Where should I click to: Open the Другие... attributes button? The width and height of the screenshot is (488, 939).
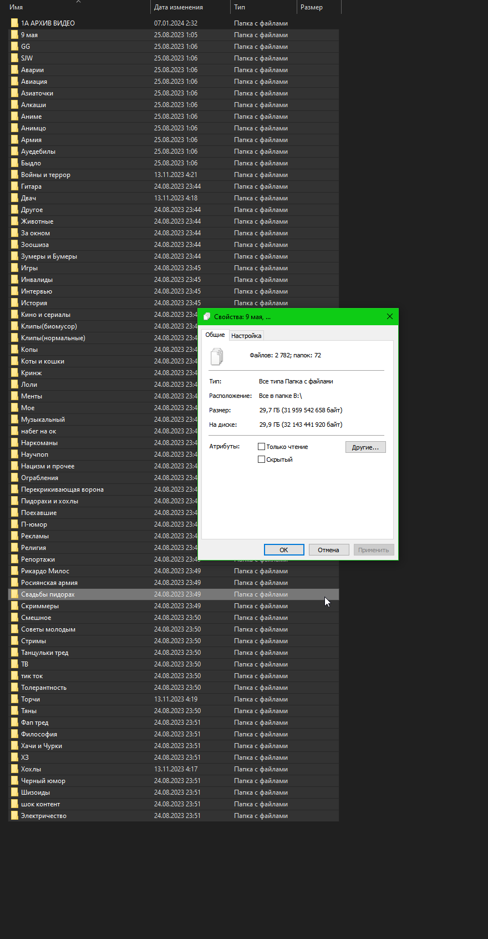[x=365, y=447]
